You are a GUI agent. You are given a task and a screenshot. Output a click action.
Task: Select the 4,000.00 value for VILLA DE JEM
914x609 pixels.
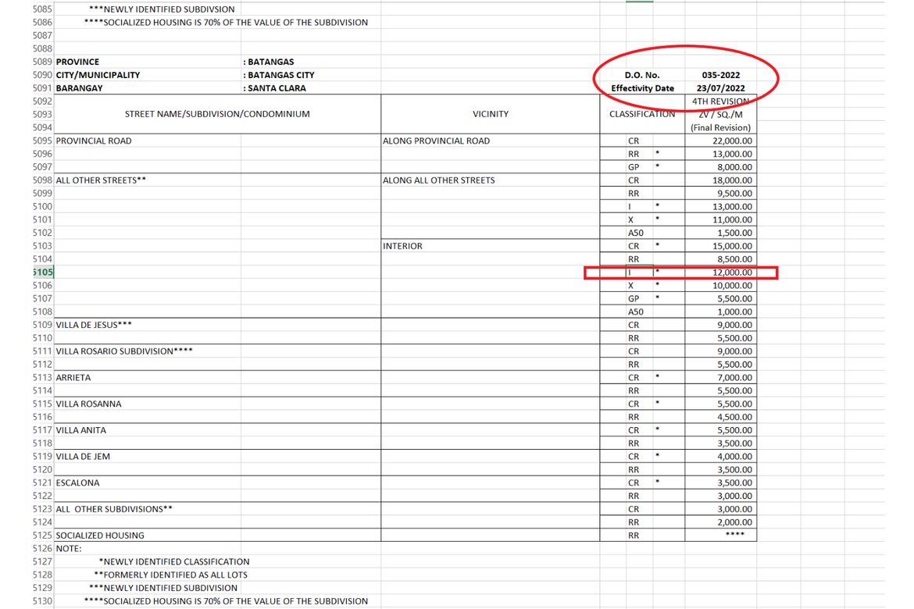pos(734,456)
